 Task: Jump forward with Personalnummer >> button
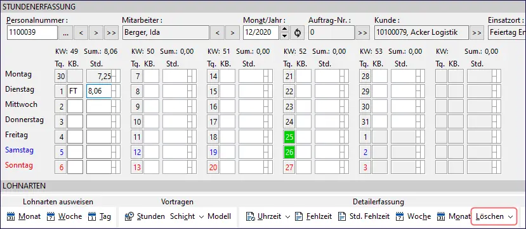(112, 33)
